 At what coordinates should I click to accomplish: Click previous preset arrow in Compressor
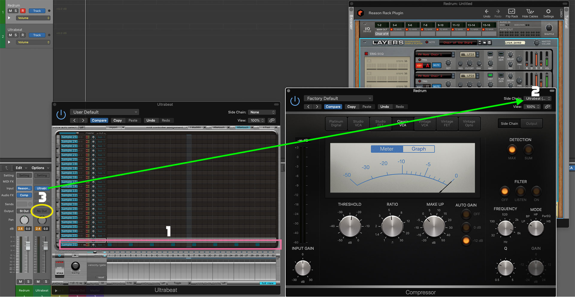pos(308,107)
